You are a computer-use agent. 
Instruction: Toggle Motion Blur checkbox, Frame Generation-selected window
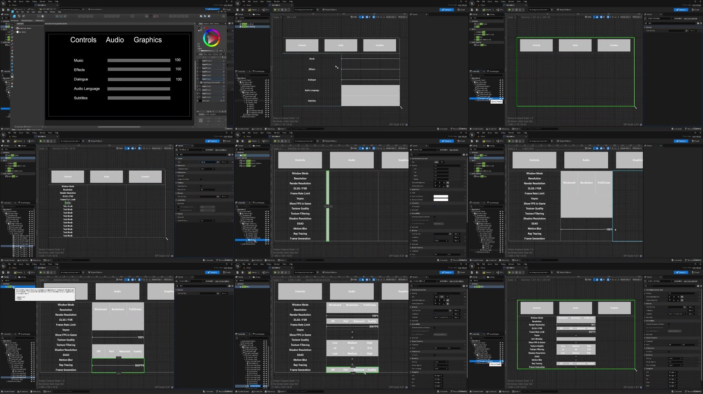click(352, 359)
